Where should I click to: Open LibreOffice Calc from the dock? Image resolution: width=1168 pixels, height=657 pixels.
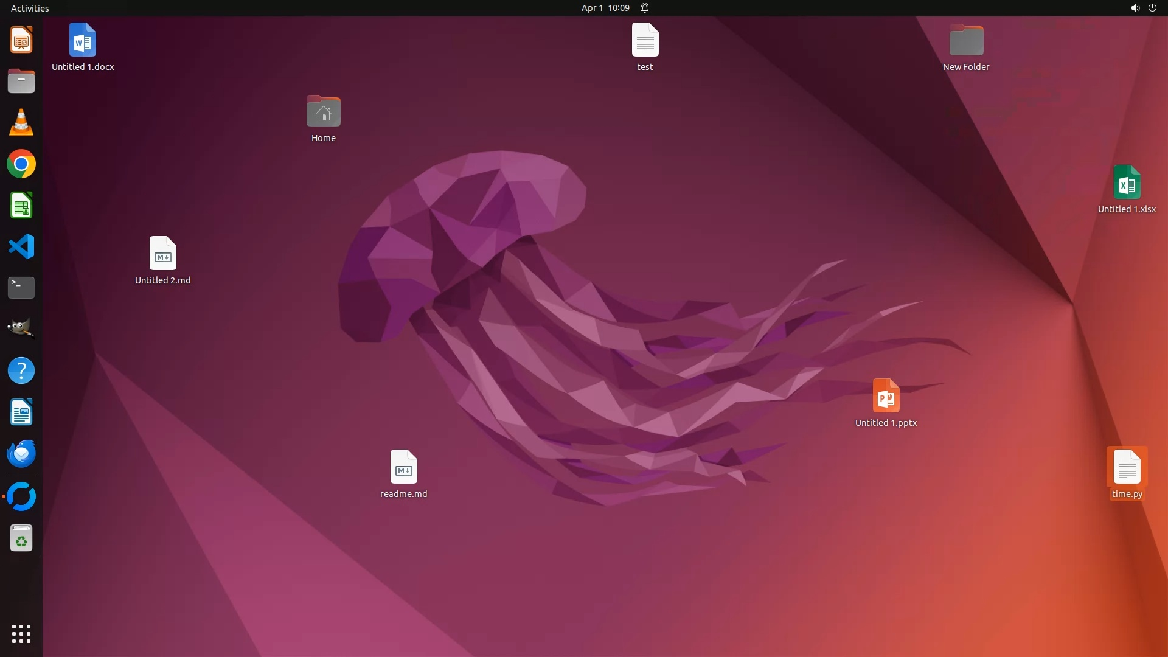click(21, 206)
